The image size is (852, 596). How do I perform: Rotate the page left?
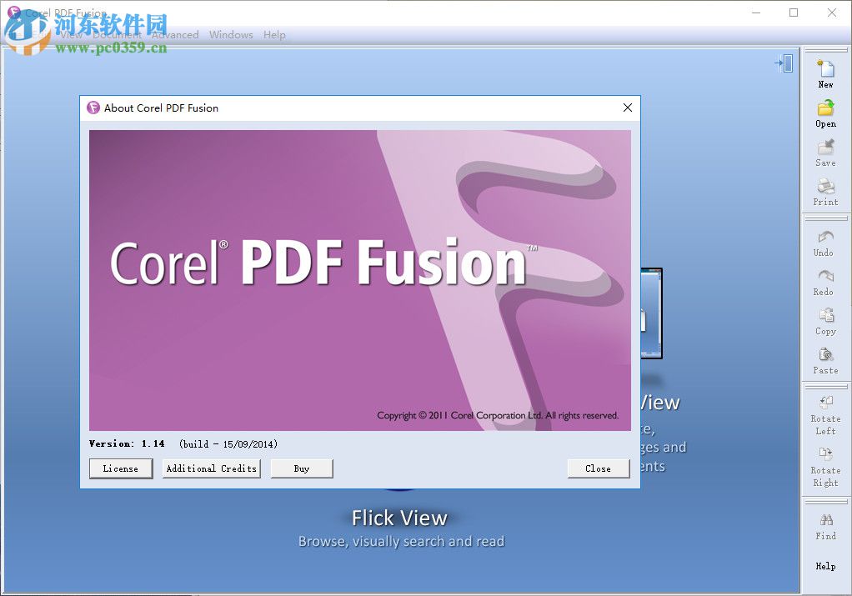824,415
